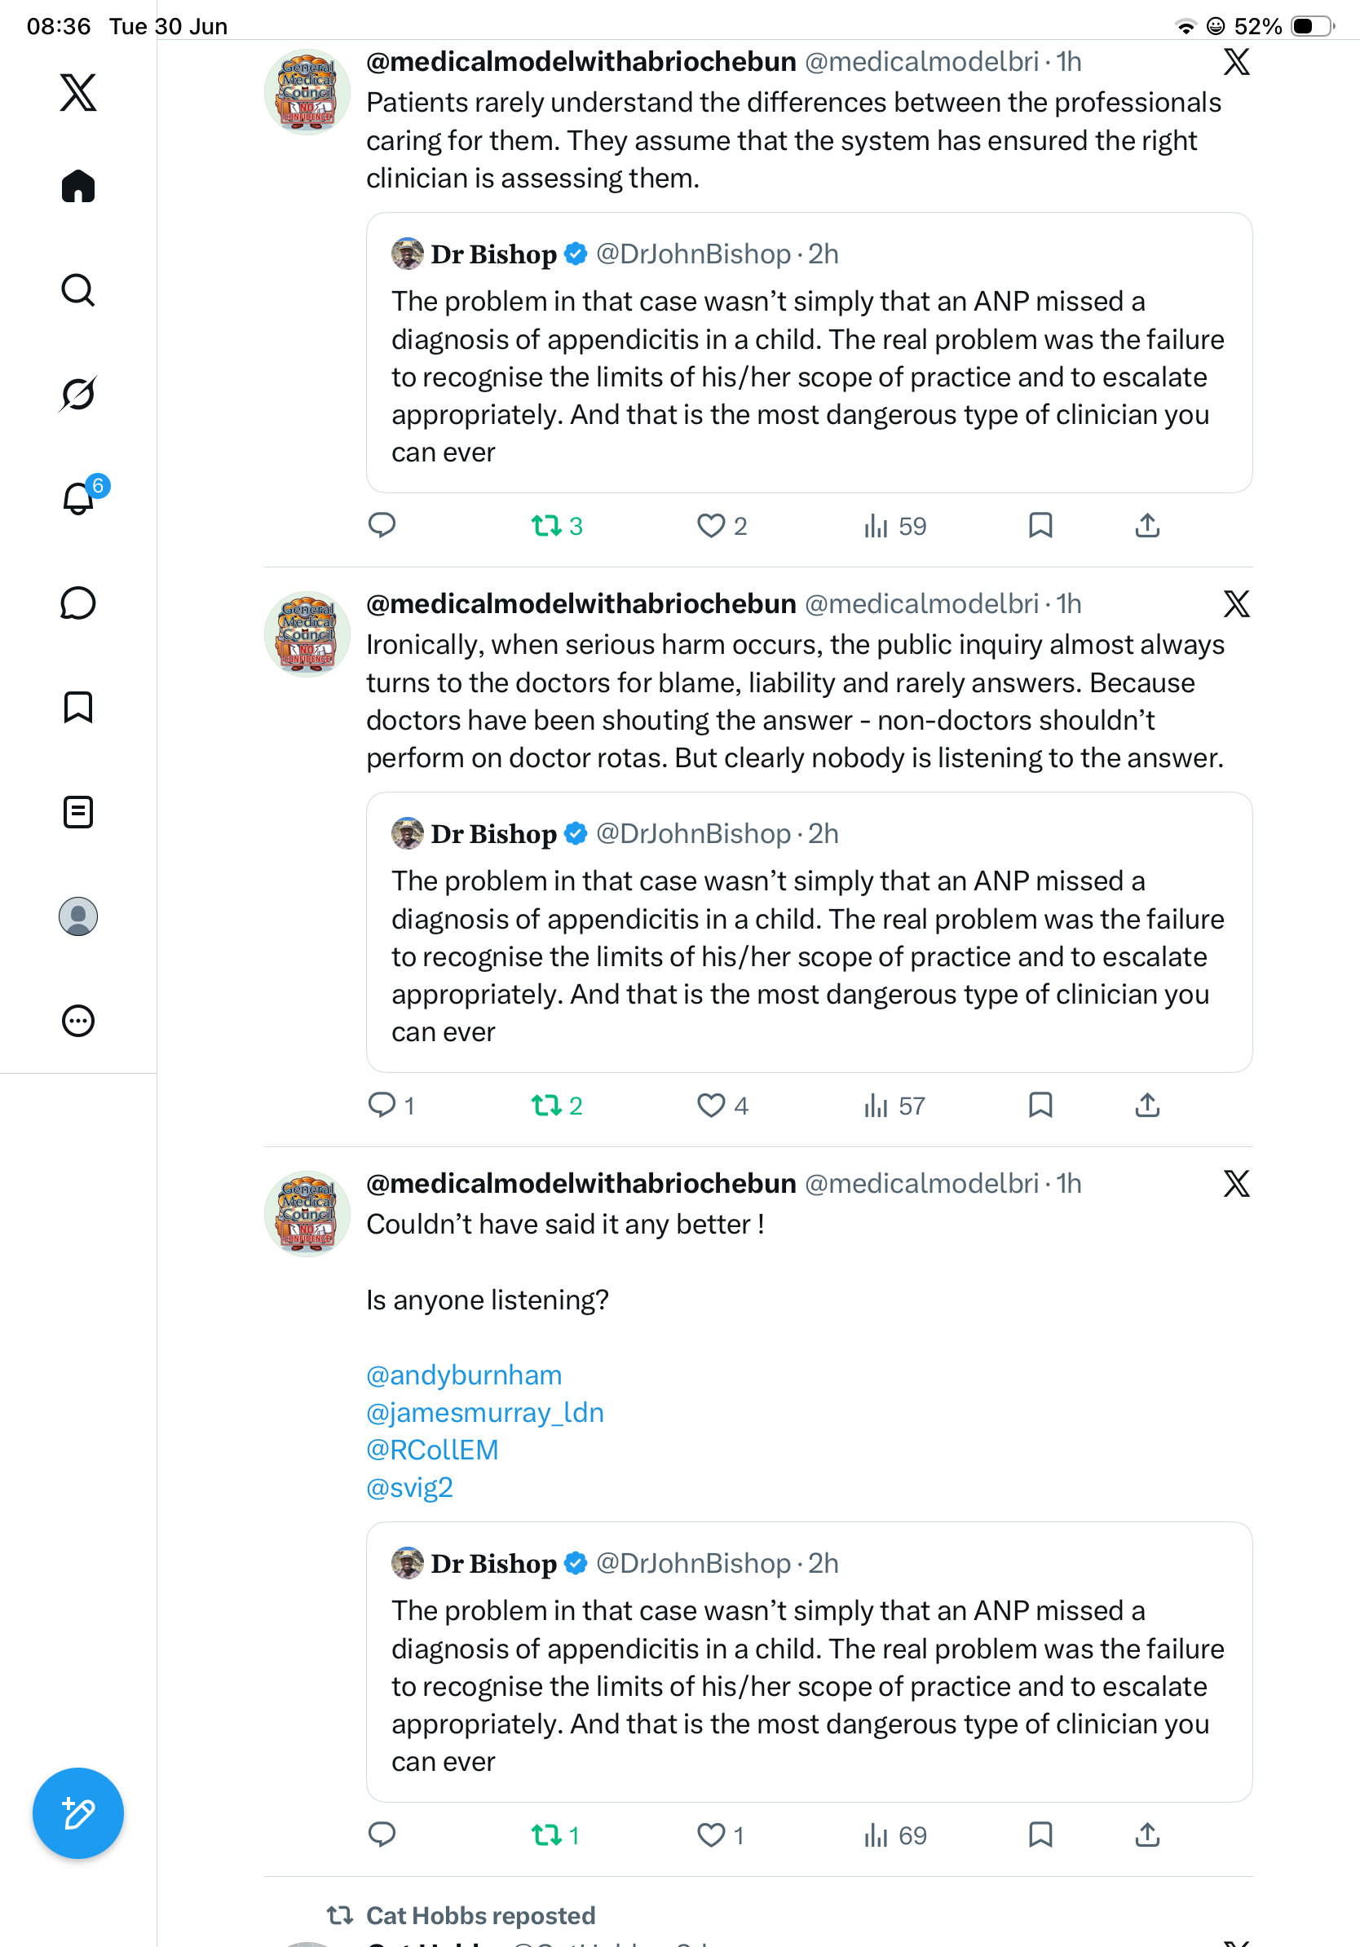View analytics for post with 59 views
The height and width of the screenshot is (1947, 1360).
point(894,526)
